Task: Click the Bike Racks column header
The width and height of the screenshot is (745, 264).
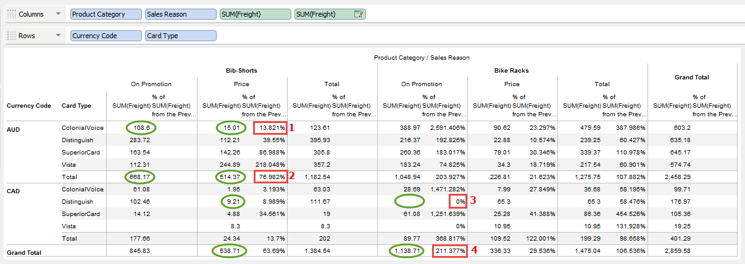Action: (512, 71)
